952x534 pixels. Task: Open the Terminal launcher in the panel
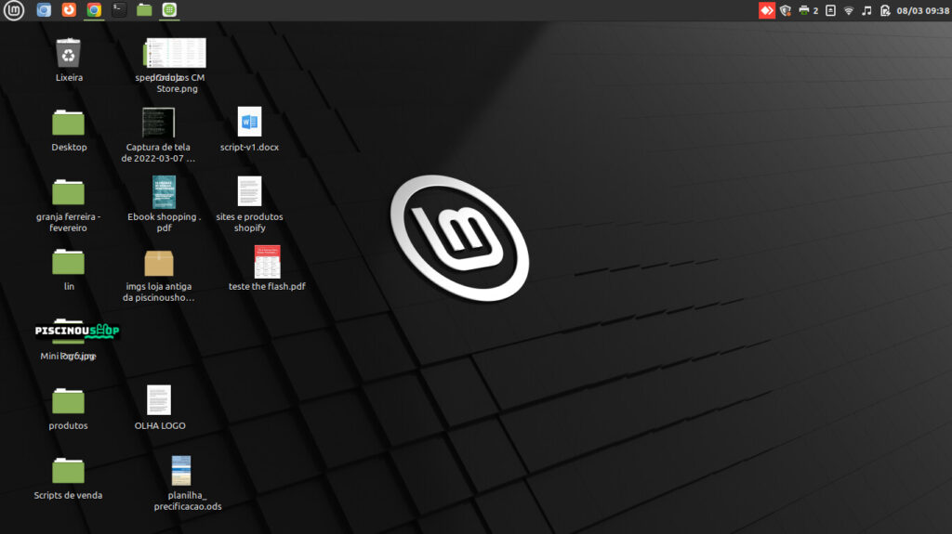[x=119, y=10]
